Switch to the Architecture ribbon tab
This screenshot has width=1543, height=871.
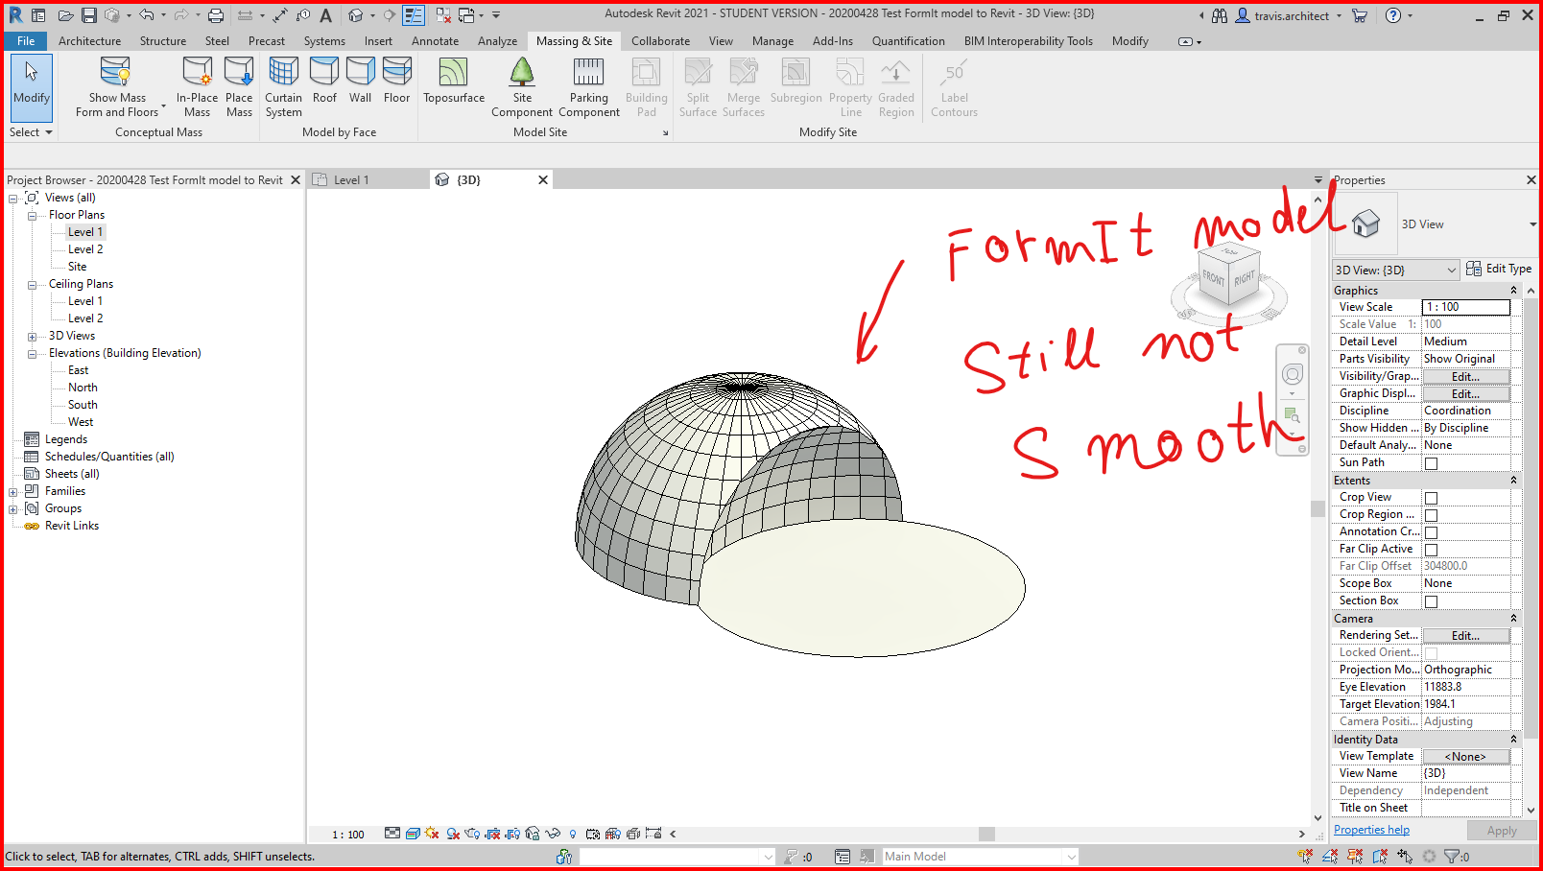(89, 40)
